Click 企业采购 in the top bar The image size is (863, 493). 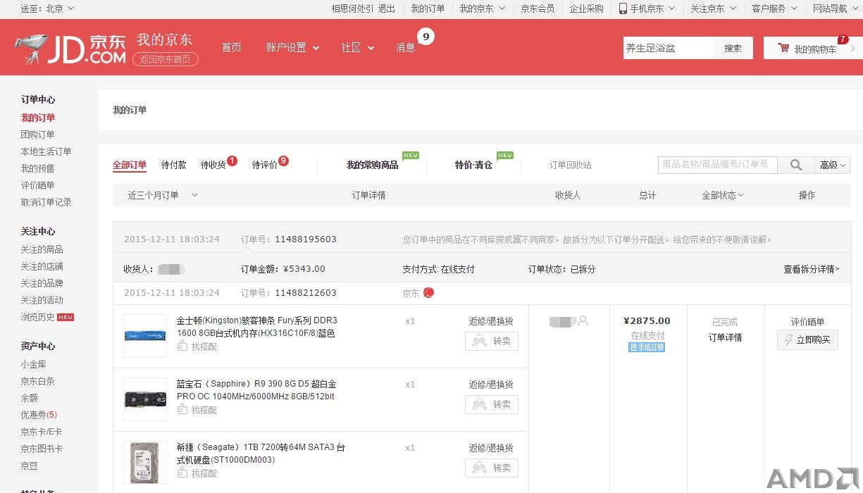point(587,8)
